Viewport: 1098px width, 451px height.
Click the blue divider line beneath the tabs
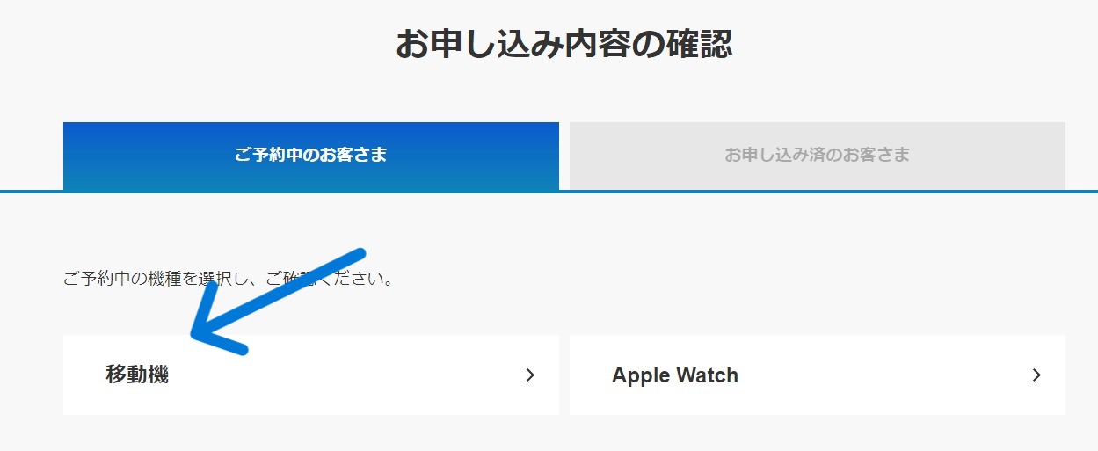[x=549, y=191]
